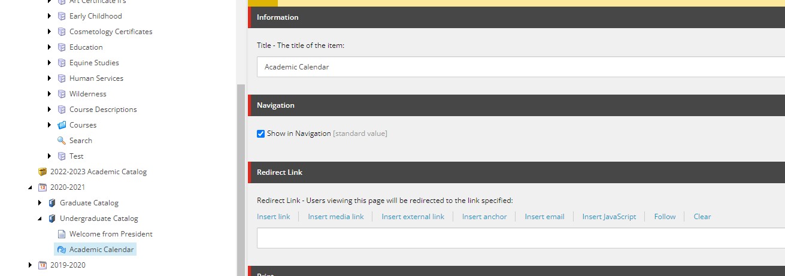This screenshot has height=276, width=785.
Task: Select Welcome from President tree item
Action: tap(111, 234)
